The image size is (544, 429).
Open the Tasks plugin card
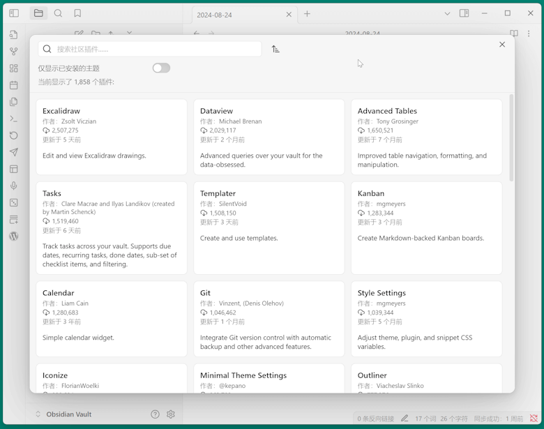(112, 228)
